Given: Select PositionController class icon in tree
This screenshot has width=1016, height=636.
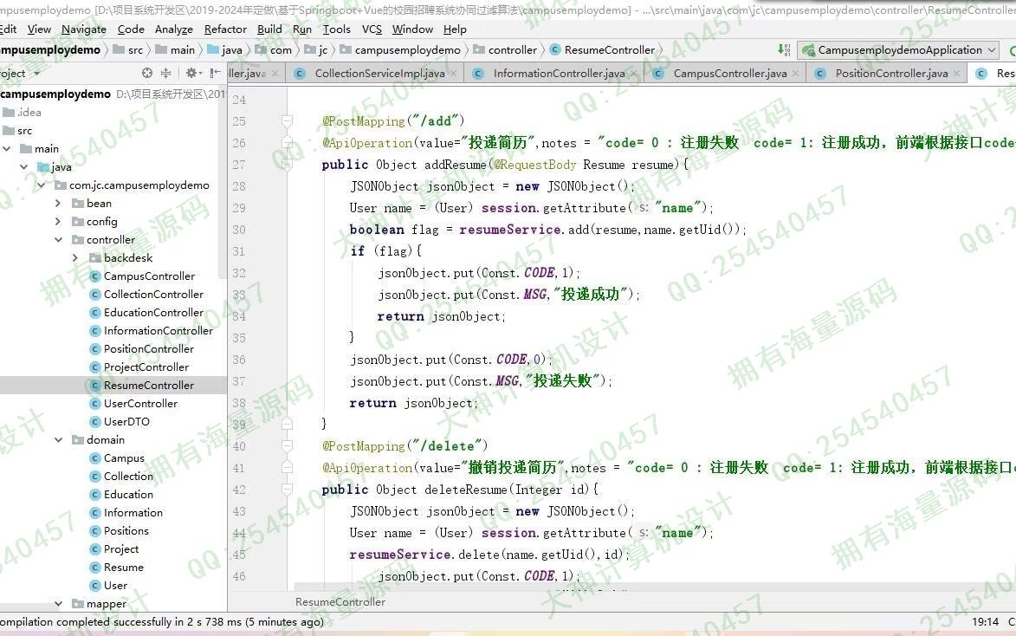Looking at the screenshot, I should click(x=94, y=349).
